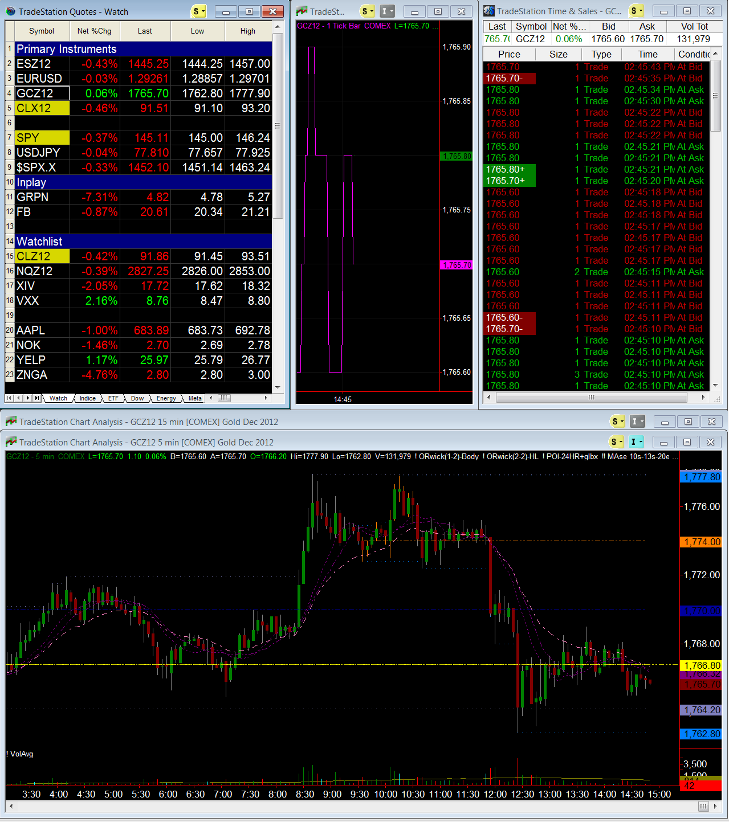Open symbol link menu in Time & Sales
729x822 pixels.
click(x=636, y=11)
